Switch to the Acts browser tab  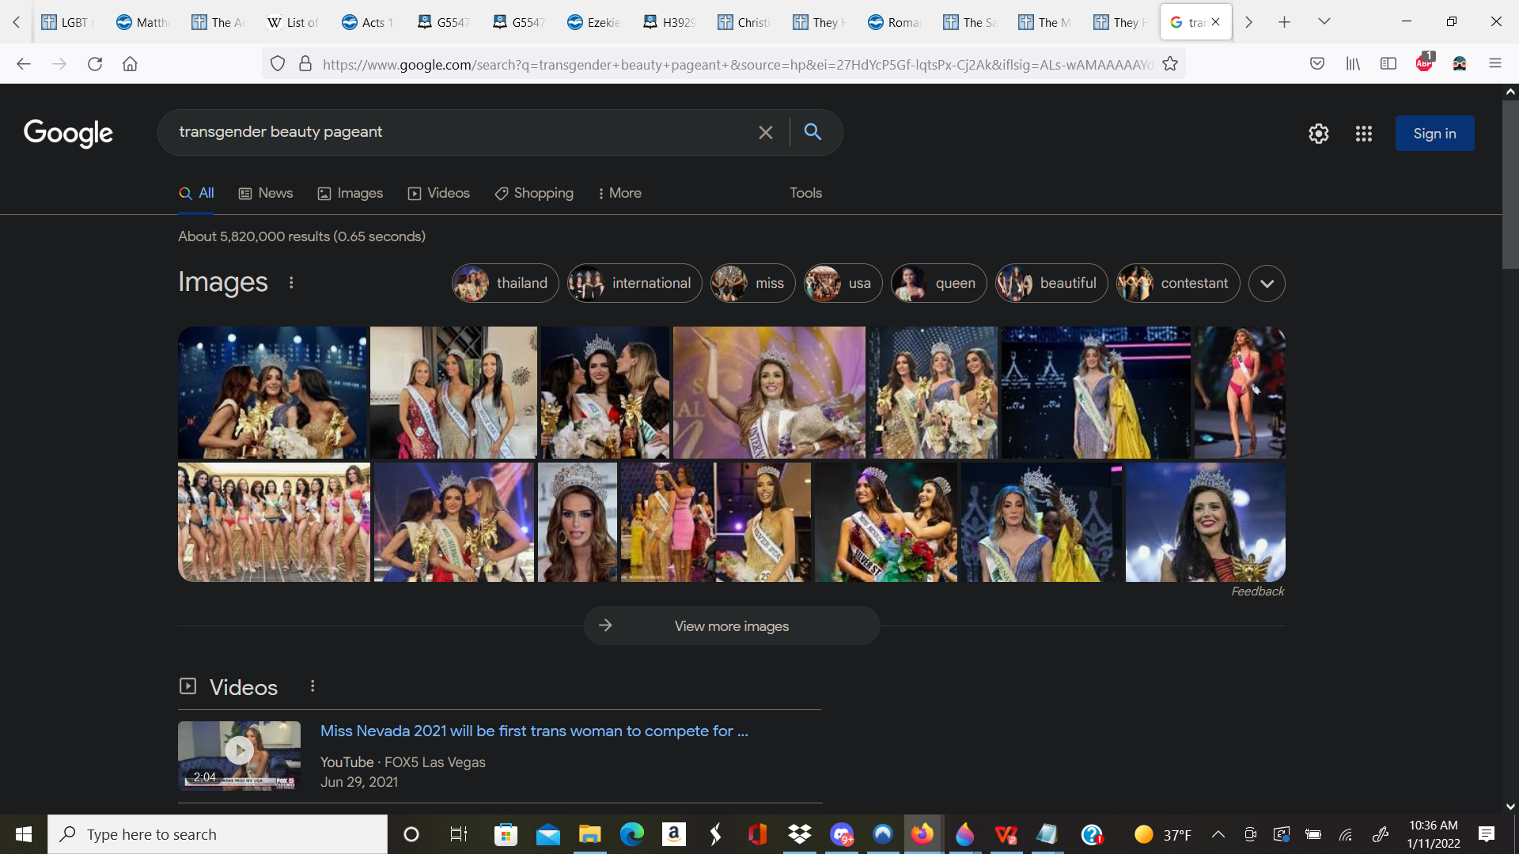click(x=368, y=22)
